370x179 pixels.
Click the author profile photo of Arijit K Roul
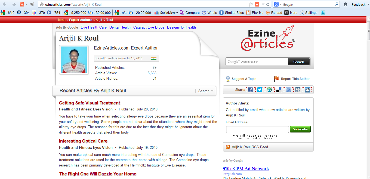click(x=74, y=60)
